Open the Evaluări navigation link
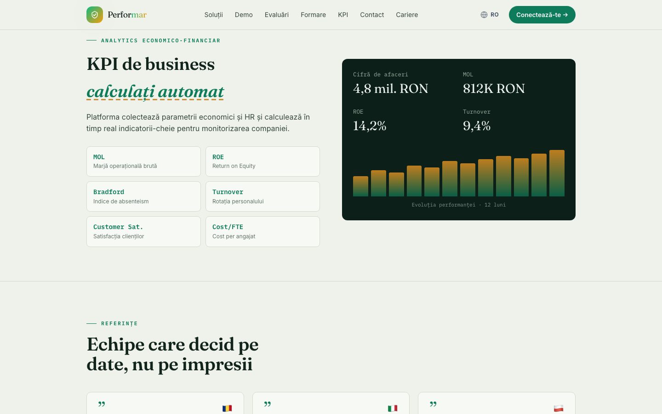 (x=277, y=15)
